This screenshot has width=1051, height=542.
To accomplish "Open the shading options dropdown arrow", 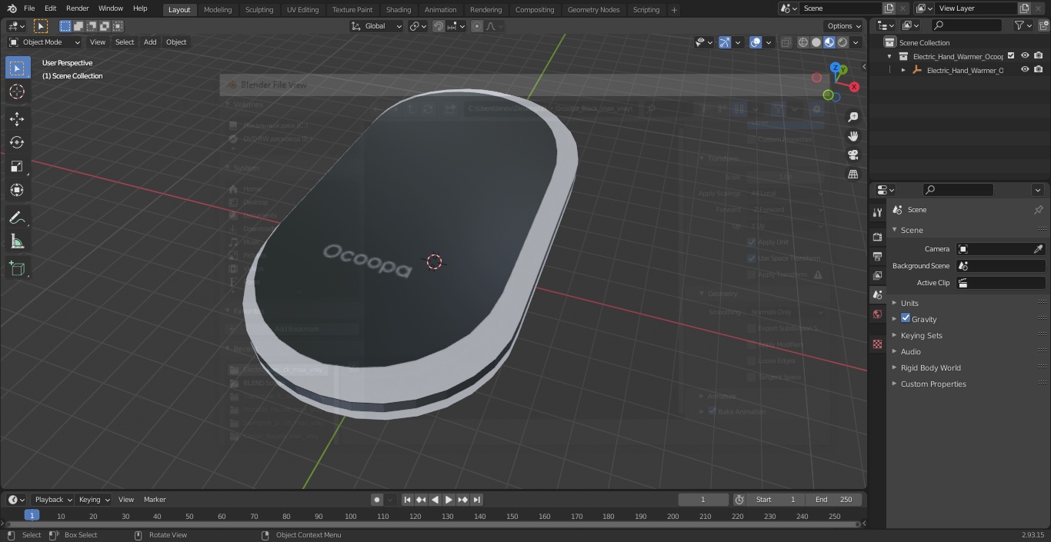I will point(856,42).
